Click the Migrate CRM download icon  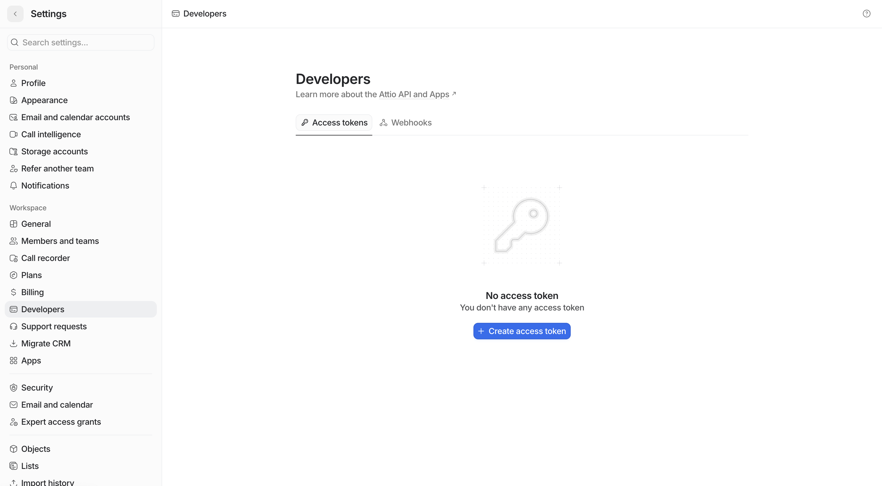coord(13,343)
